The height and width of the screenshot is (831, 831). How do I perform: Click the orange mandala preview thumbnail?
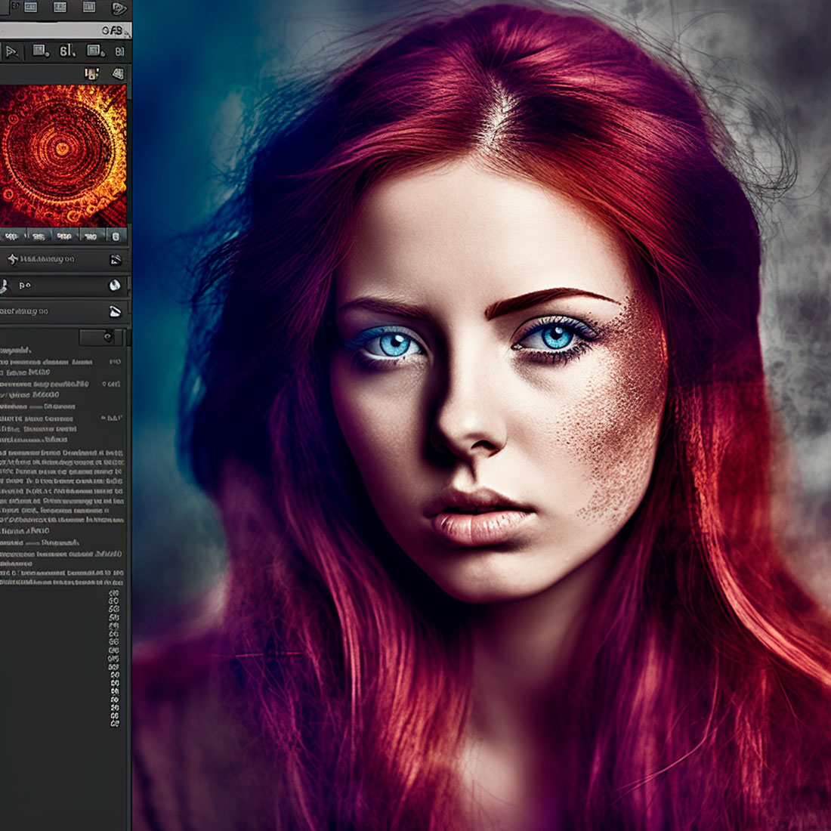pyautogui.click(x=63, y=154)
